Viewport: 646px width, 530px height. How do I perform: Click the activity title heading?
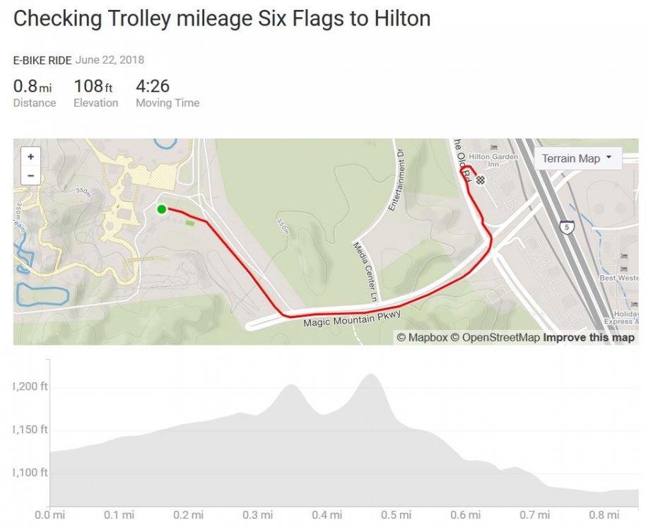point(222,18)
